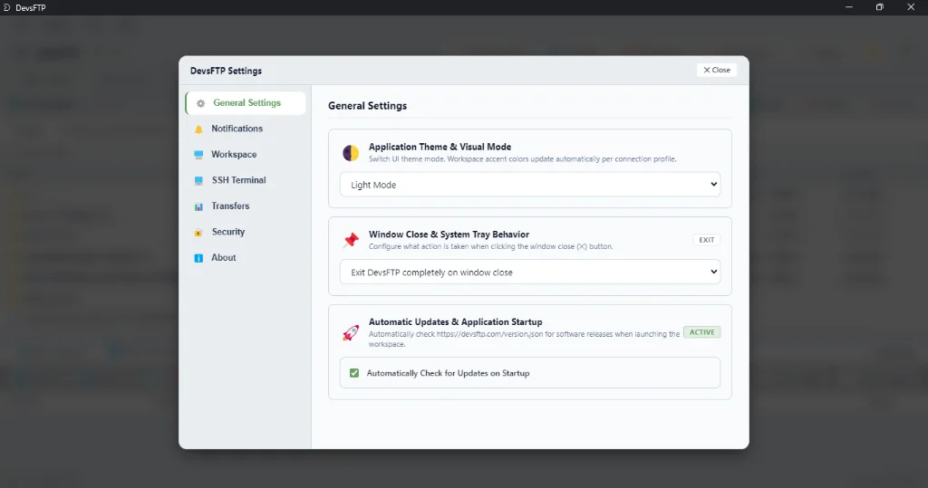Click the monitor icon beside Workspace
This screenshot has width=928, height=488.
point(198,155)
